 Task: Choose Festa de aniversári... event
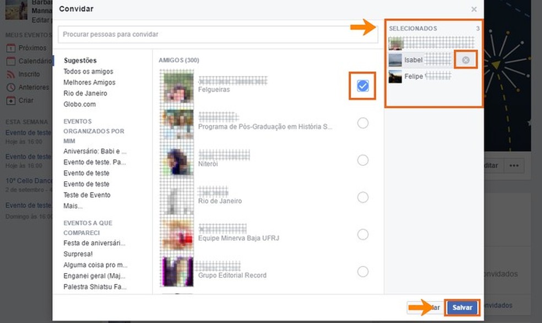[94, 243]
